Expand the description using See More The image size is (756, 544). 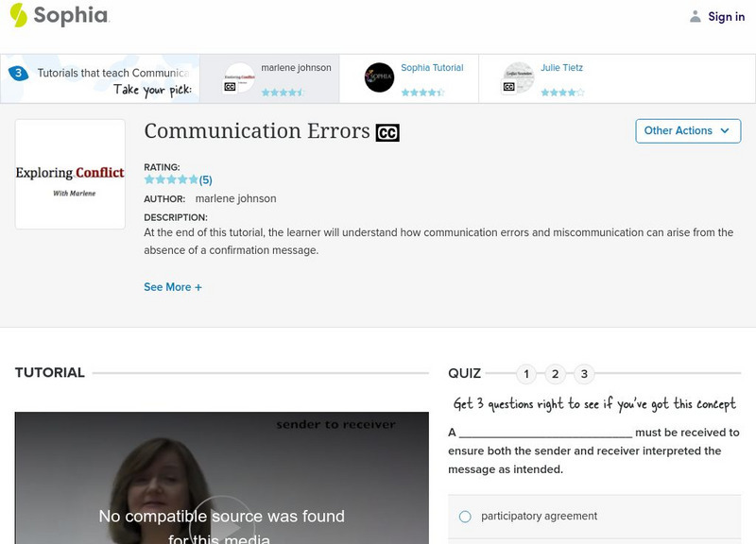173,286
